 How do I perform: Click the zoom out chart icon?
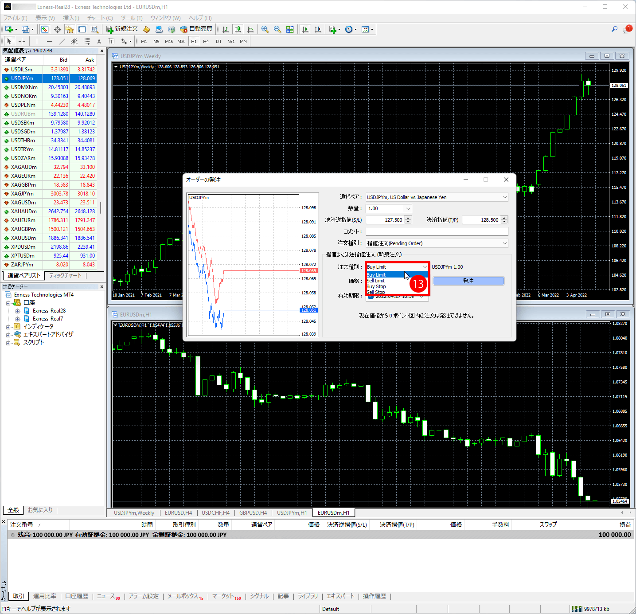(277, 29)
